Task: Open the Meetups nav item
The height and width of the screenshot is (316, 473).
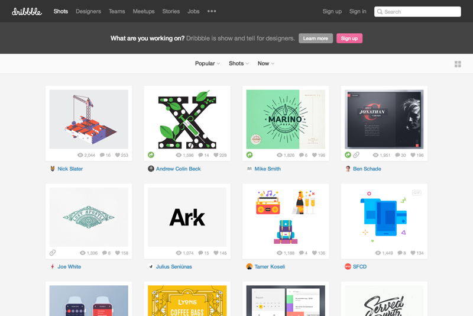Action: coord(144,11)
